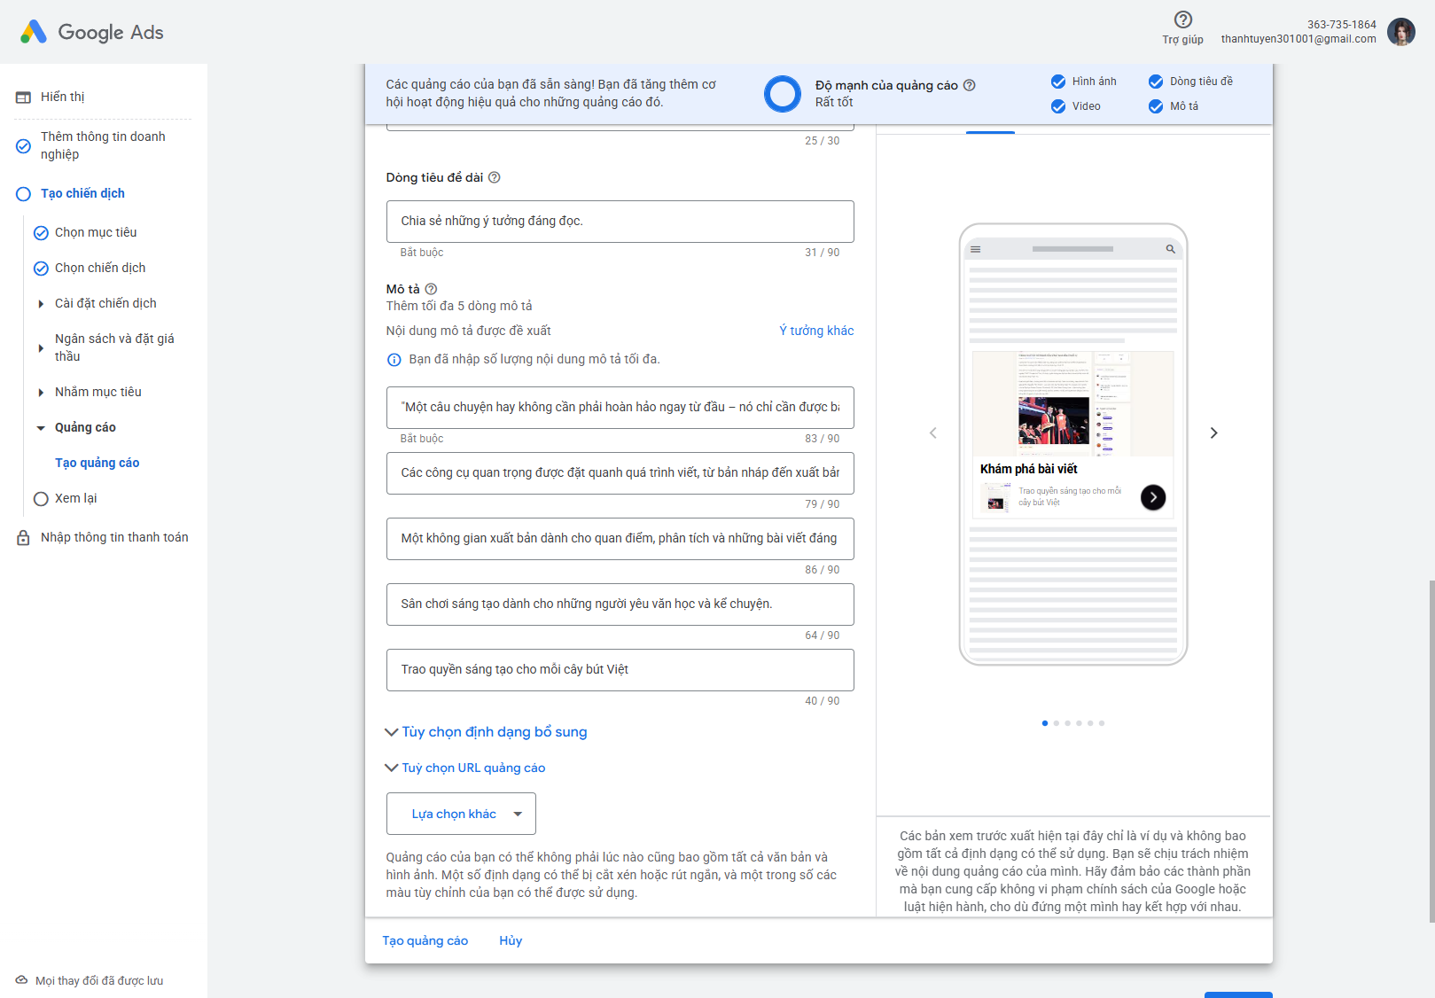Click check icon beside Thêm thông tin doanh nghiệp
This screenshot has height=998, width=1435.
(23, 146)
